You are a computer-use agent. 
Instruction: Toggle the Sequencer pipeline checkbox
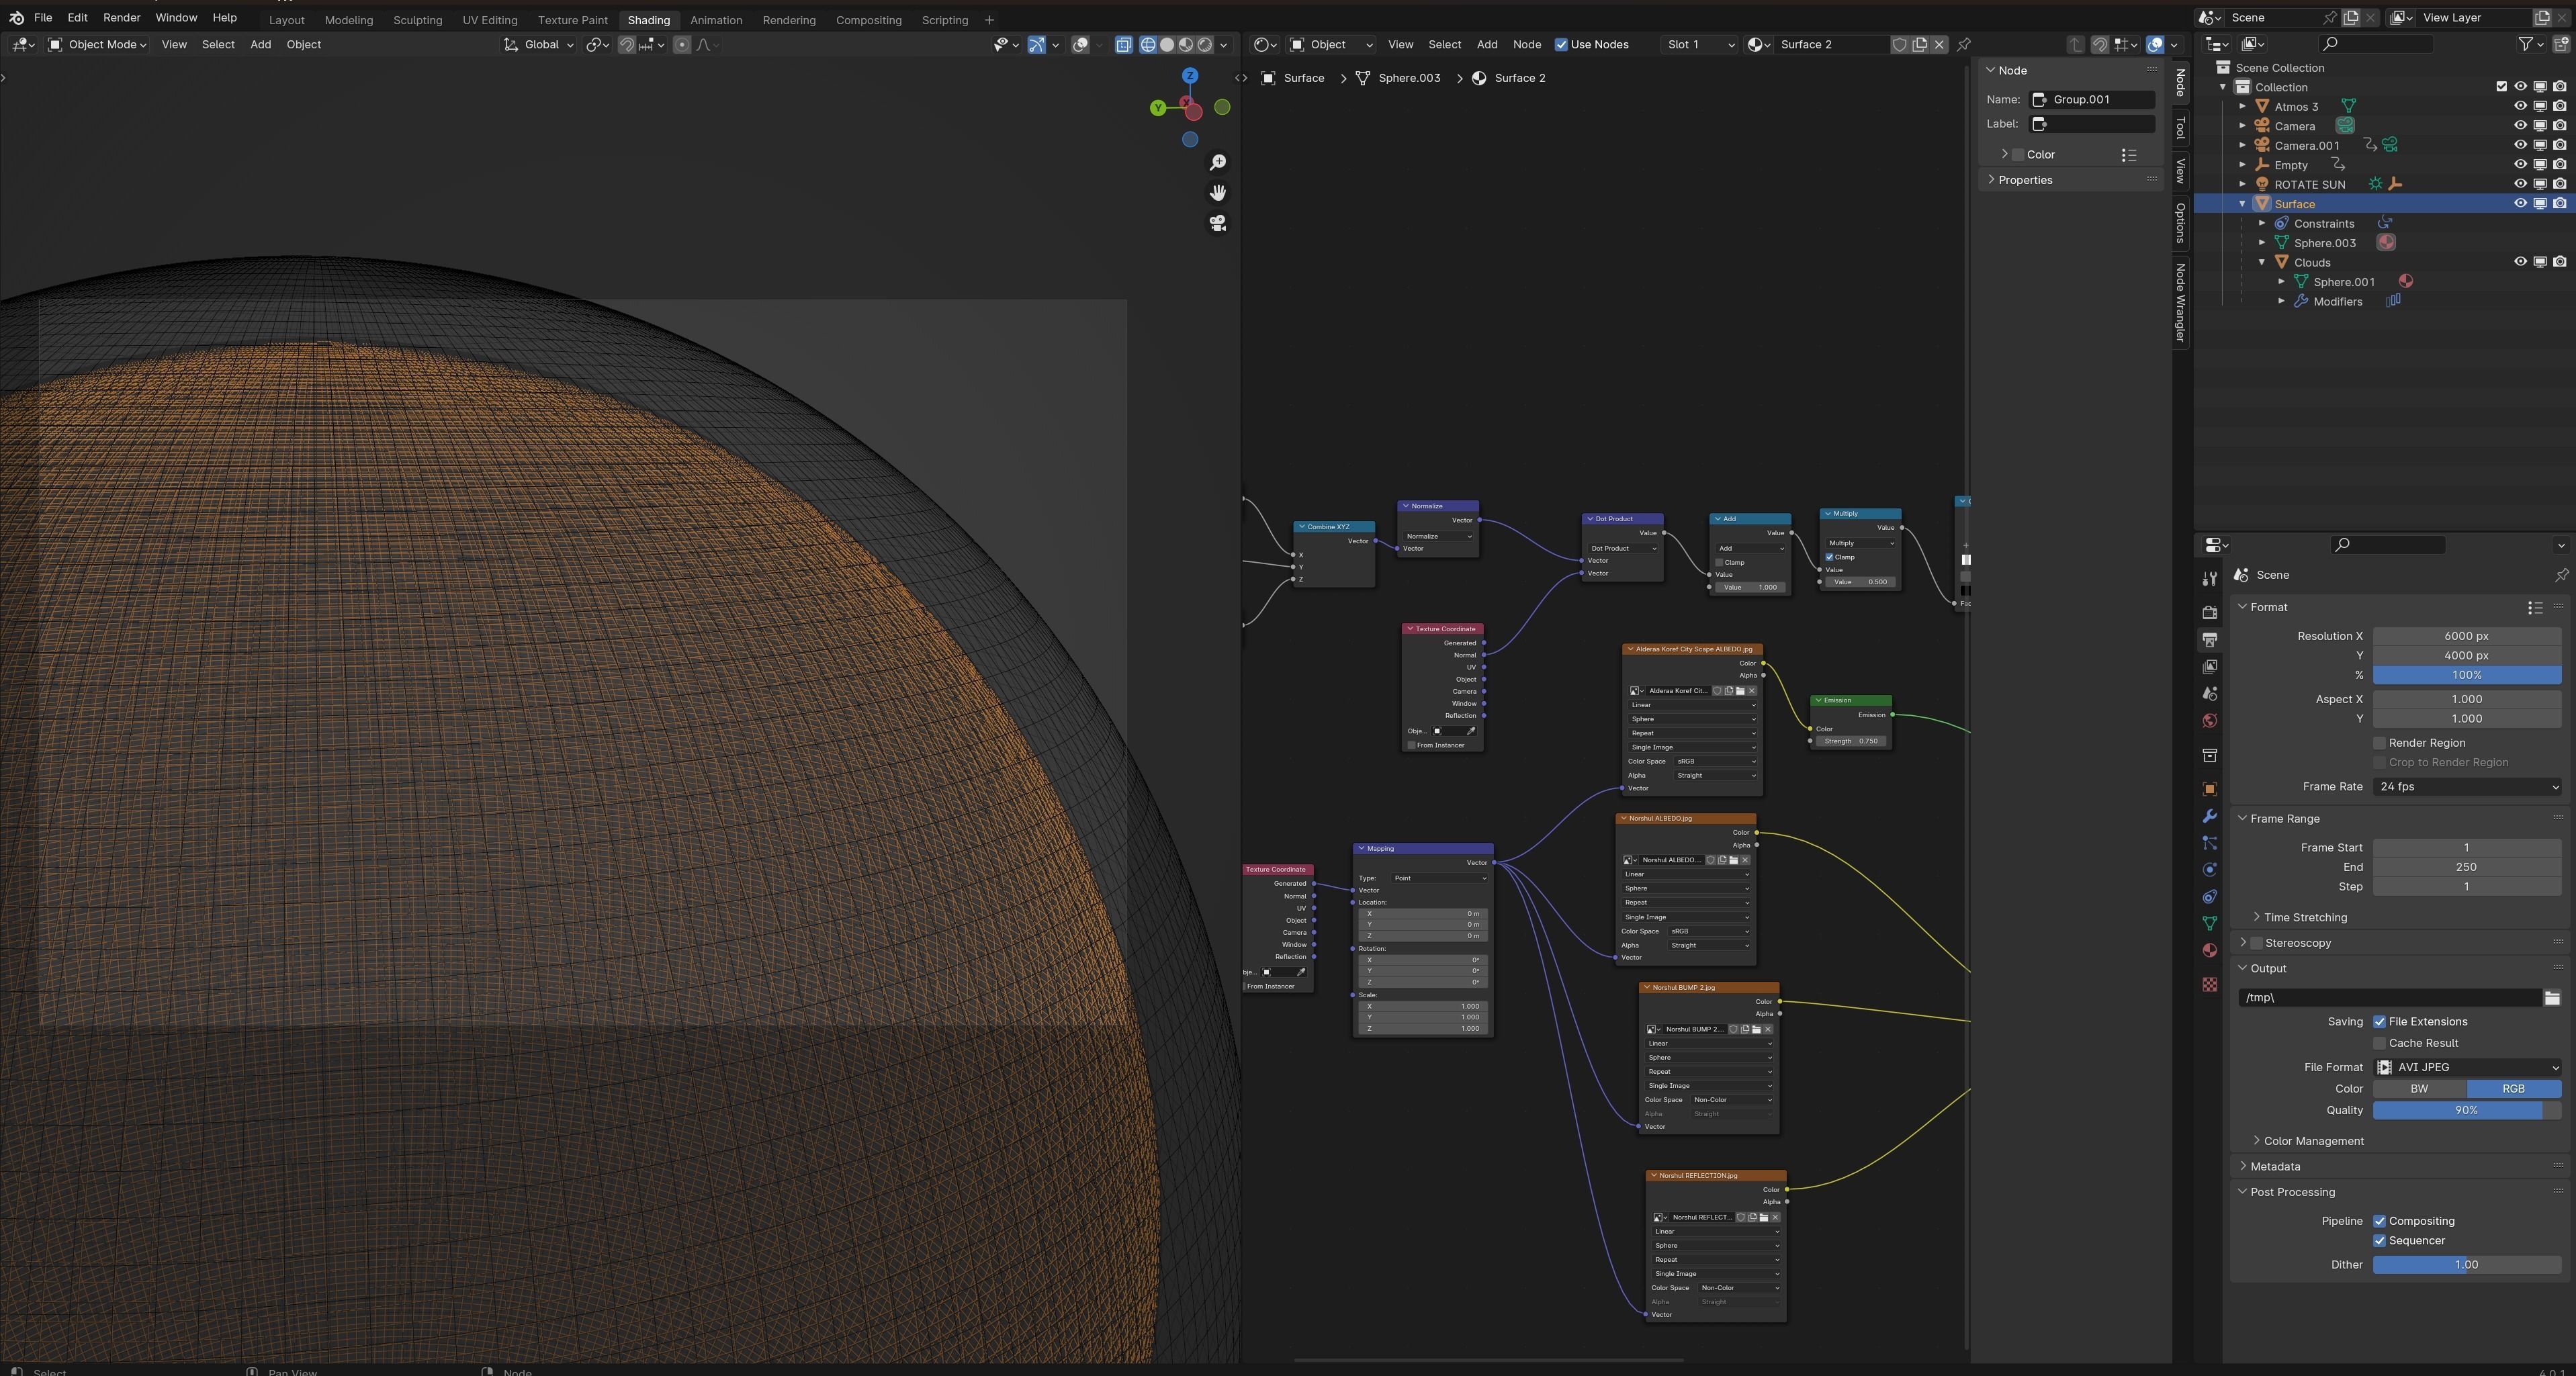coord(2379,1240)
